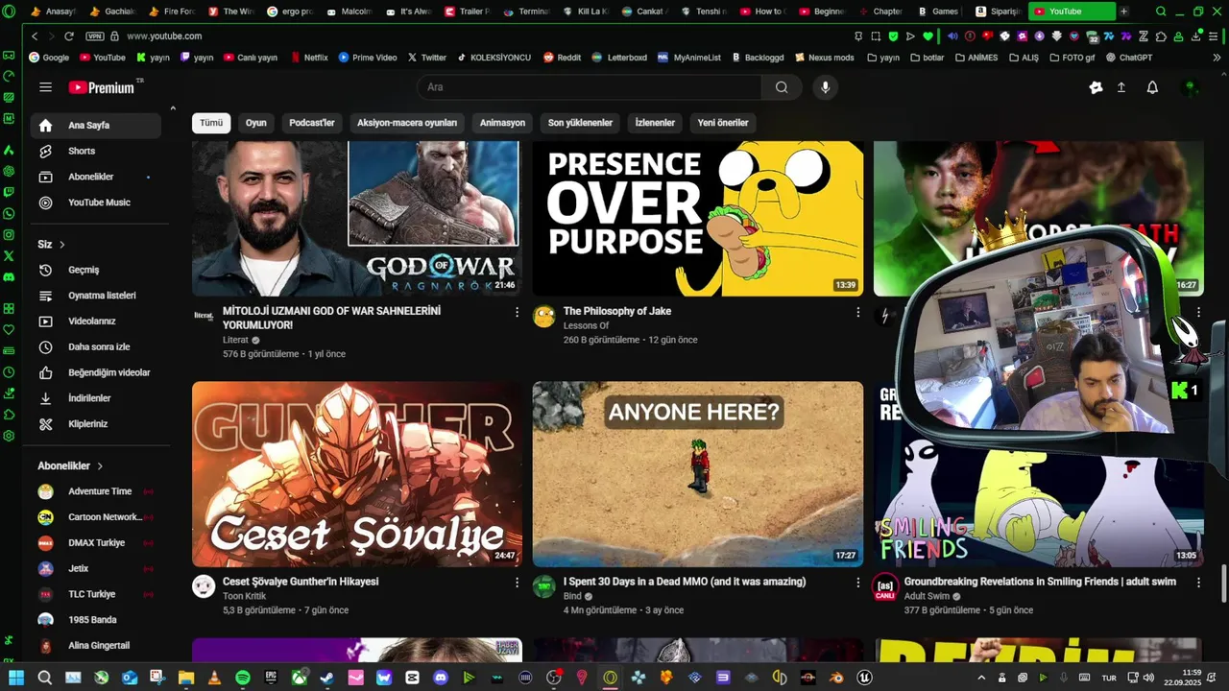Click the Windows Start button
This screenshot has height=691, width=1229.
[16, 678]
